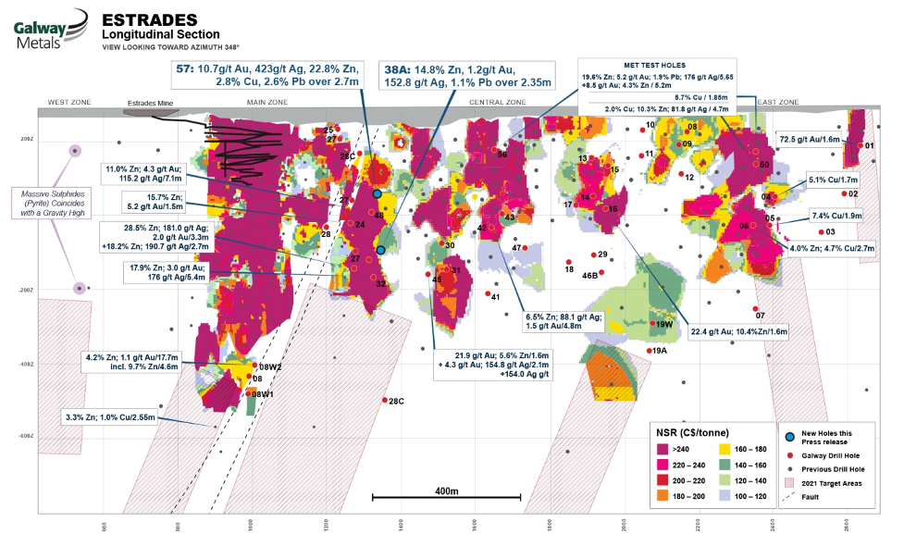This screenshot has width=904, height=534.
Task: Select the red drill hole marker labeled 01
Action: 860,145
